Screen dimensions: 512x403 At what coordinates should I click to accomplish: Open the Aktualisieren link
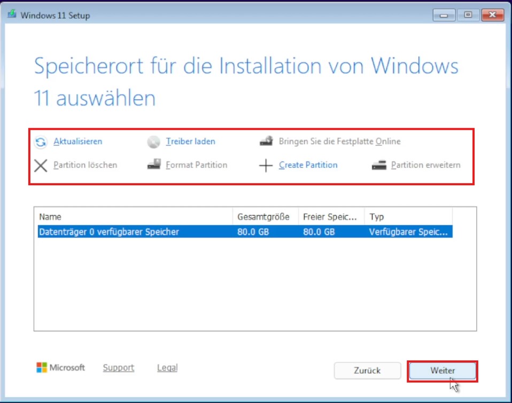pyautogui.click(x=77, y=141)
